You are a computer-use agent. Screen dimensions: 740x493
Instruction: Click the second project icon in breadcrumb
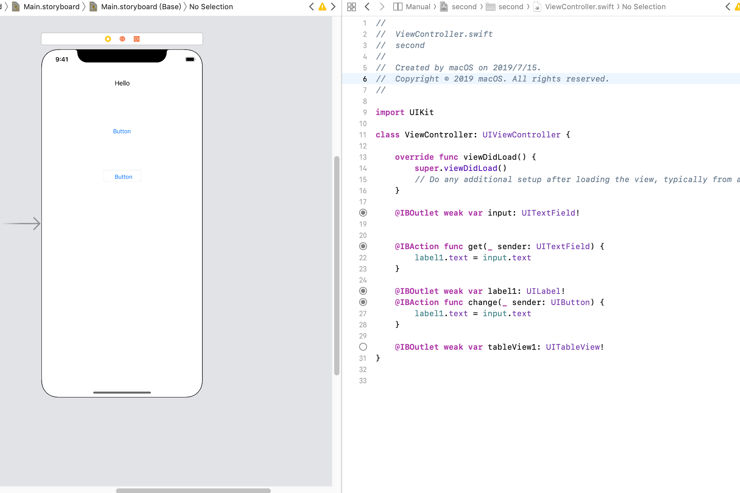444,7
